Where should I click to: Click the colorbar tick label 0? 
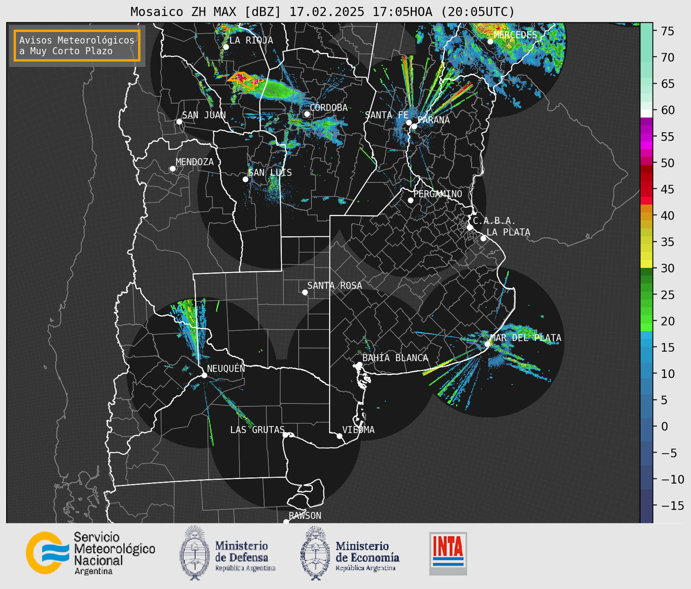pos(664,426)
